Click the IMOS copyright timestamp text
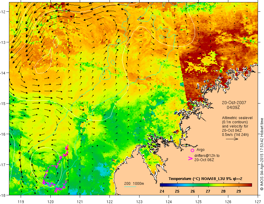The height and width of the screenshot is (204, 264). (262, 154)
